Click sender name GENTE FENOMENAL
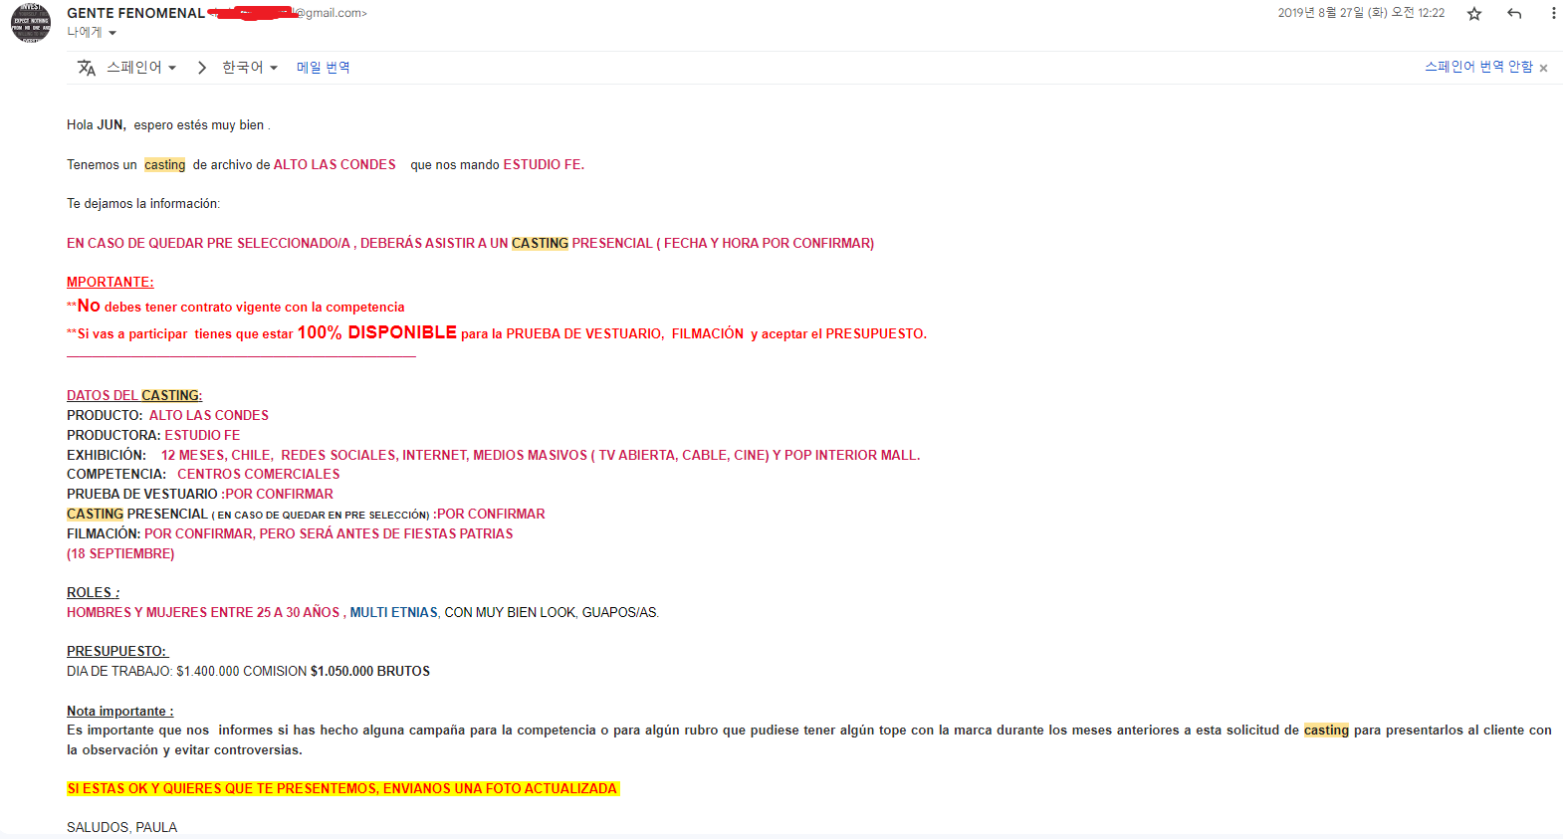 pos(135,13)
